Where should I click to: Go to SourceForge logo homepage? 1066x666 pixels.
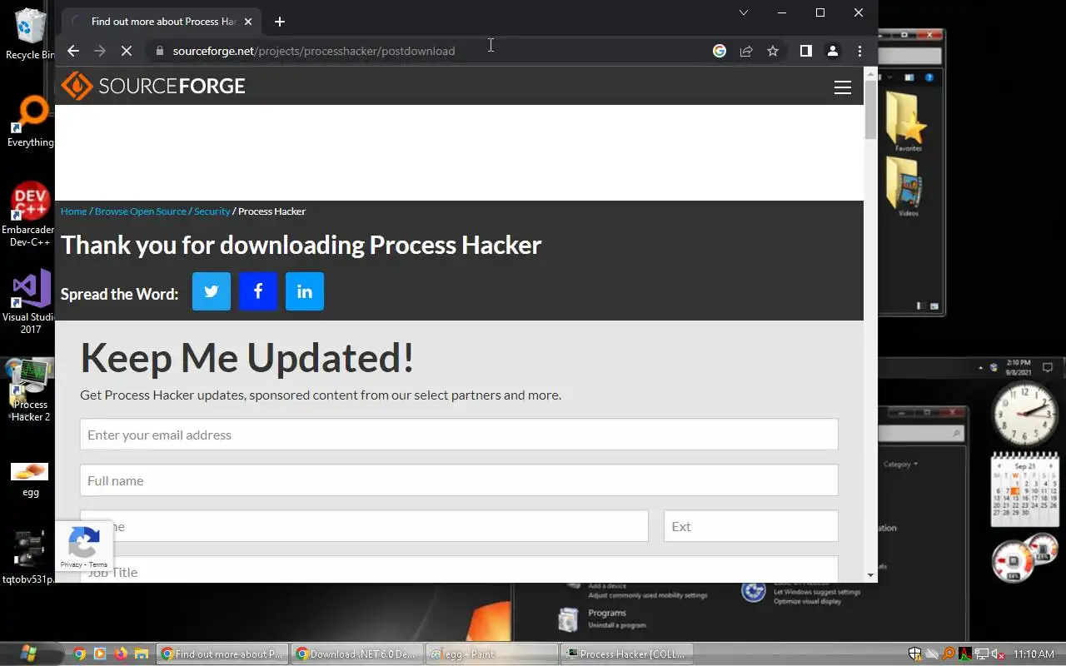click(x=153, y=86)
